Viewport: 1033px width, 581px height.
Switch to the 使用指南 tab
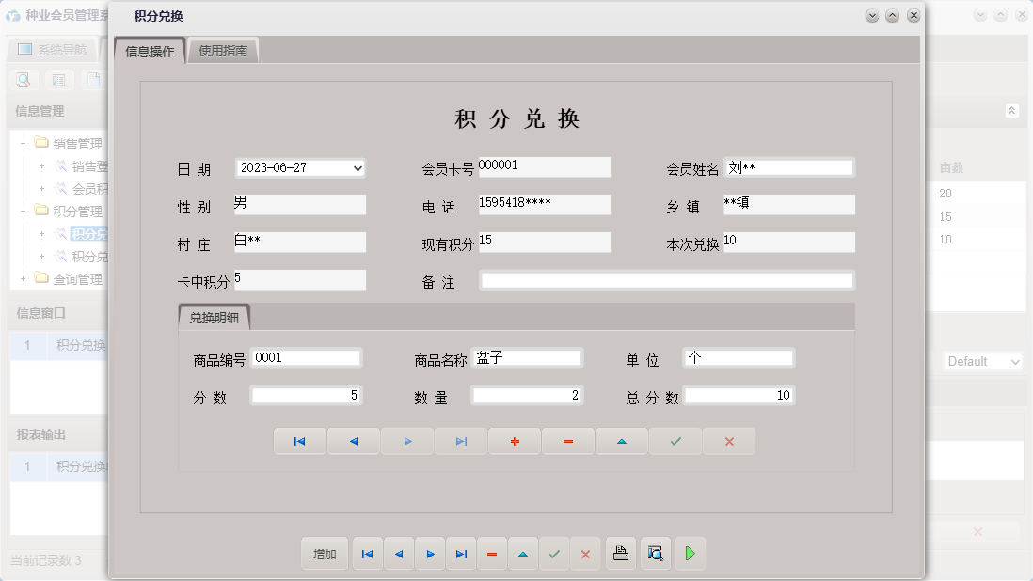223,50
